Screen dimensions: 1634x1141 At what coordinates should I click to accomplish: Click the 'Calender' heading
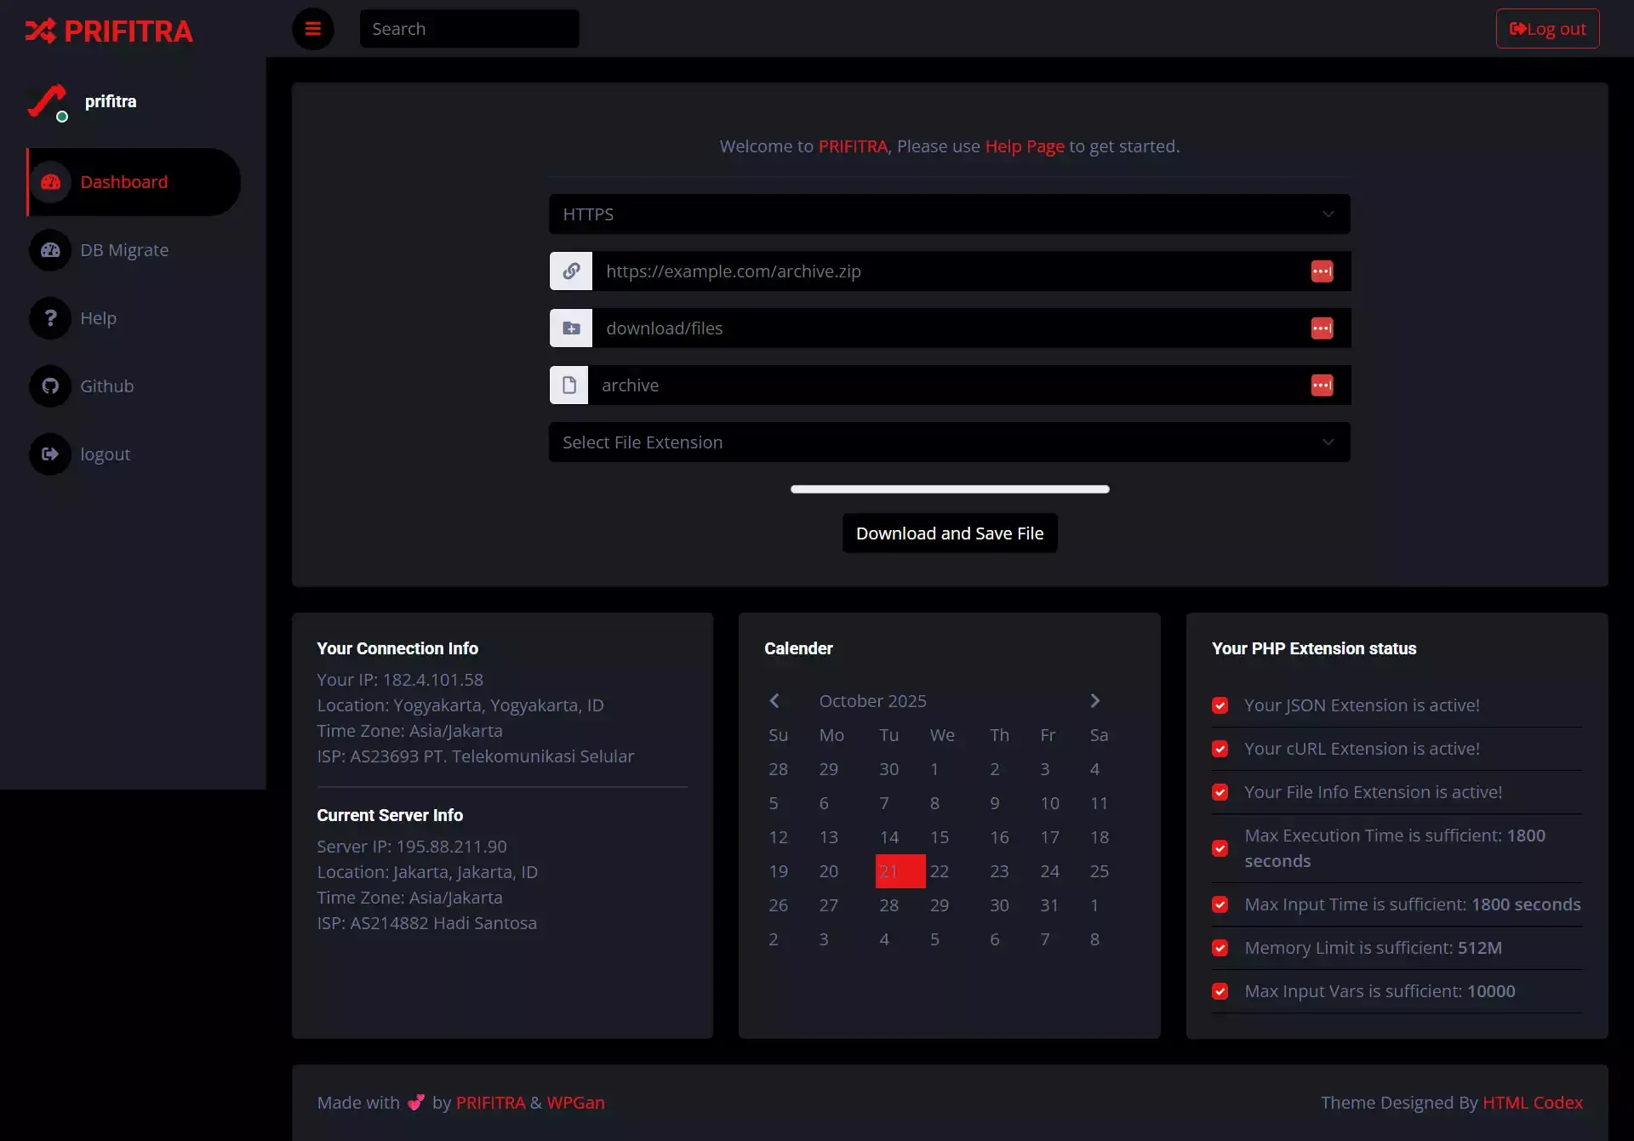[798, 648]
